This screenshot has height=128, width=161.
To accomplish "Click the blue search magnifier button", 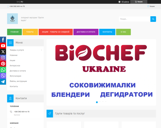I will [153, 19].
